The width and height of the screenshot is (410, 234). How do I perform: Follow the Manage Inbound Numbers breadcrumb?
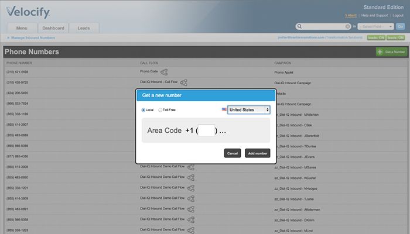tap(33, 37)
